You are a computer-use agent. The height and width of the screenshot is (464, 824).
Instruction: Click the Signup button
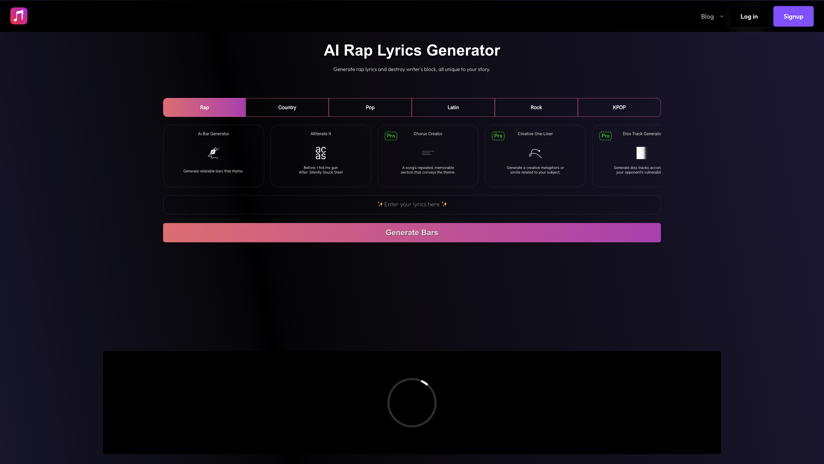[793, 16]
